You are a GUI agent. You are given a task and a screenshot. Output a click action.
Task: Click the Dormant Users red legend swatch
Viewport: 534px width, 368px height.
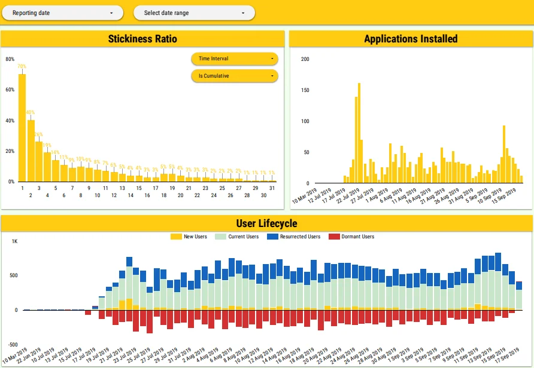pyautogui.click(x=334, y=237)
